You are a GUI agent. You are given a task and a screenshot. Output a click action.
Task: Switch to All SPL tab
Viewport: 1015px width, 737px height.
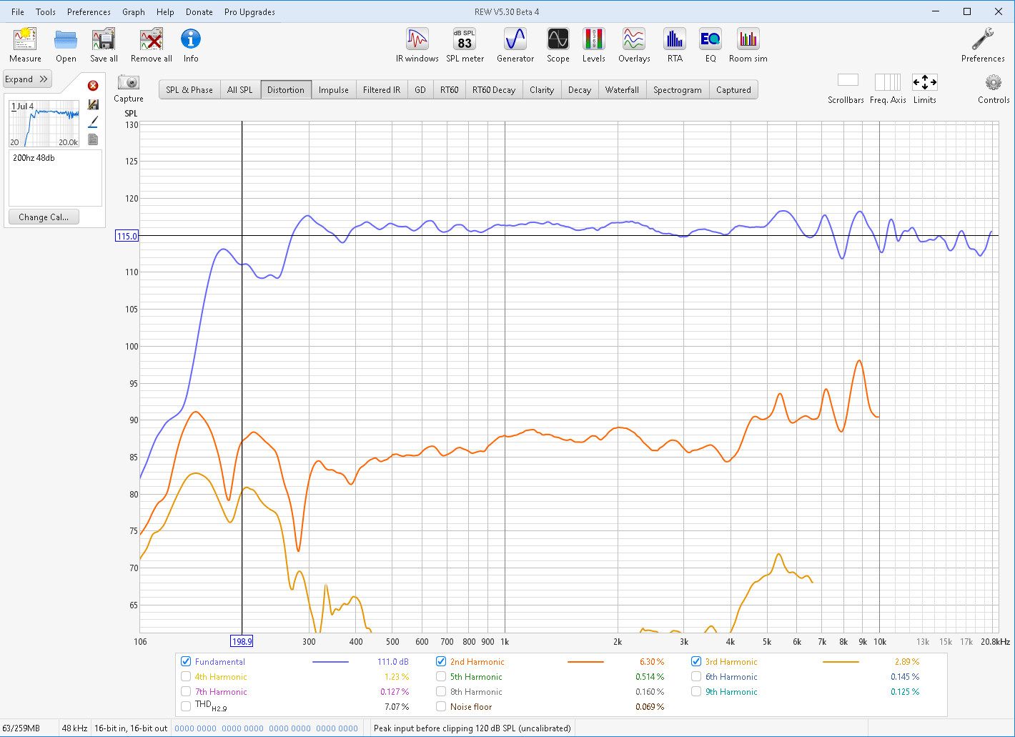coord(240,89)
